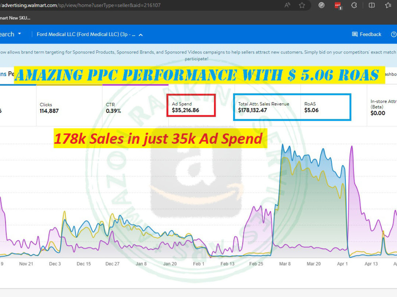Click the read aloud icon in the address bar
Screen dimensions: 397x297
(x=287, y=5)
